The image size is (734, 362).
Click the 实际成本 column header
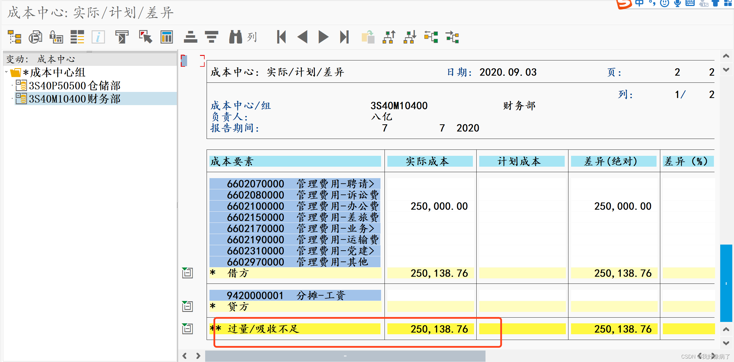430,161
